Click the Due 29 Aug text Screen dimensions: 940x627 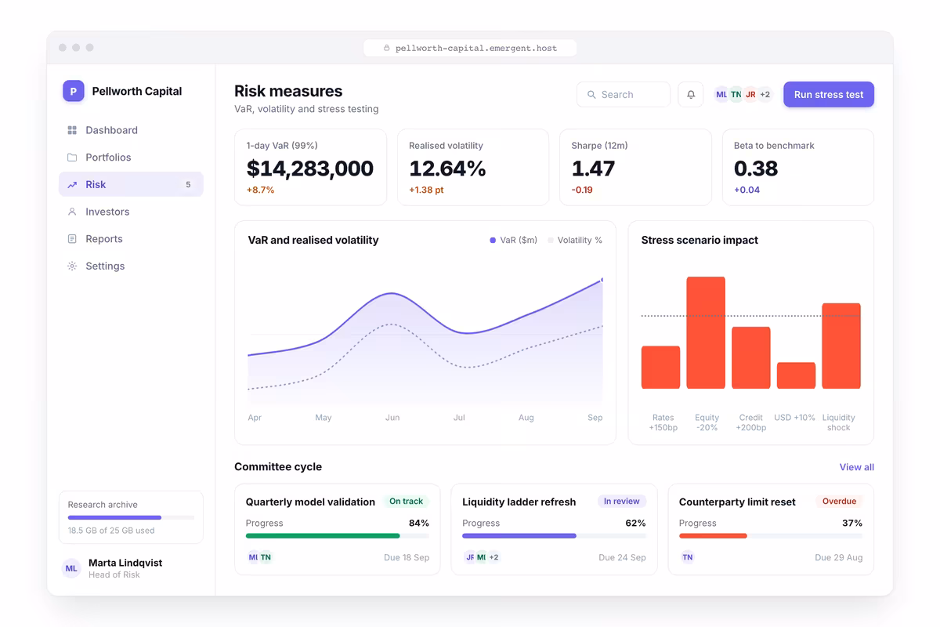(x=838, y=558)
